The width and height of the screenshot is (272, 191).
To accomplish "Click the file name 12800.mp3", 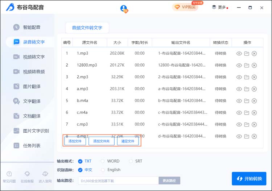I will click(x=87, y=65).
